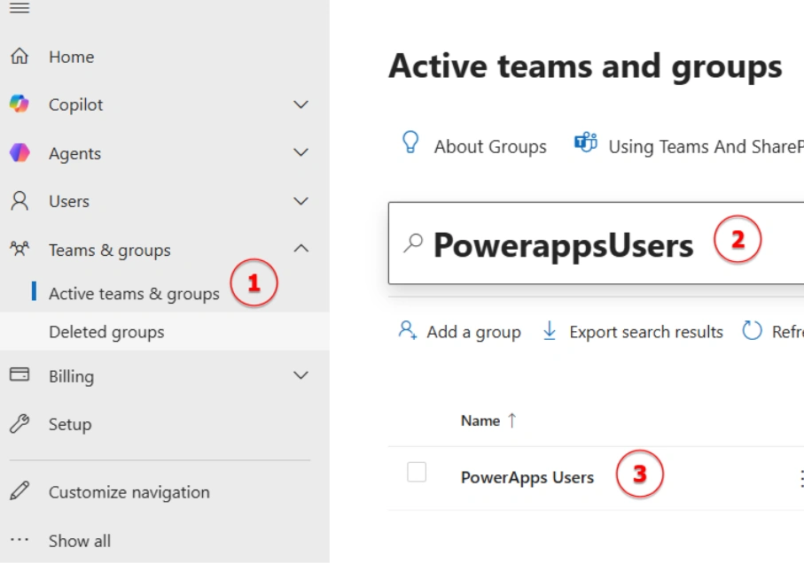
Task: Click the Copilot logo icon
Action: [20, 104]
